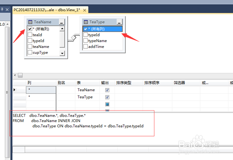Select the first row column cell with asterisk
Screen dimensions: 233x160
point(41,90)
